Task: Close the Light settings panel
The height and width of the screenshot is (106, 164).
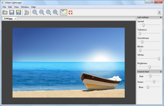Action: [161, 17]
